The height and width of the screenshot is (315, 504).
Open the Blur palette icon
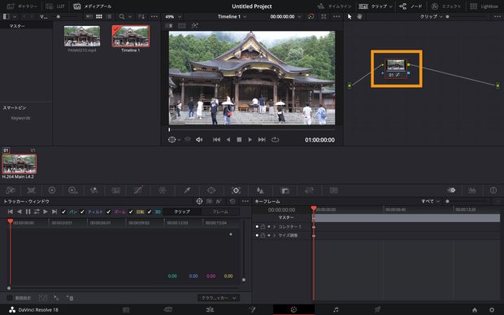pos(260,190)
